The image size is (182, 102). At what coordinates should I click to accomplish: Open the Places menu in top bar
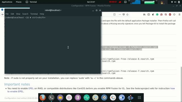point(18,2)
